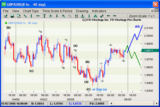160x107 pixels.
Task: Click the -b- wave label
Action: tap(123, 61)
